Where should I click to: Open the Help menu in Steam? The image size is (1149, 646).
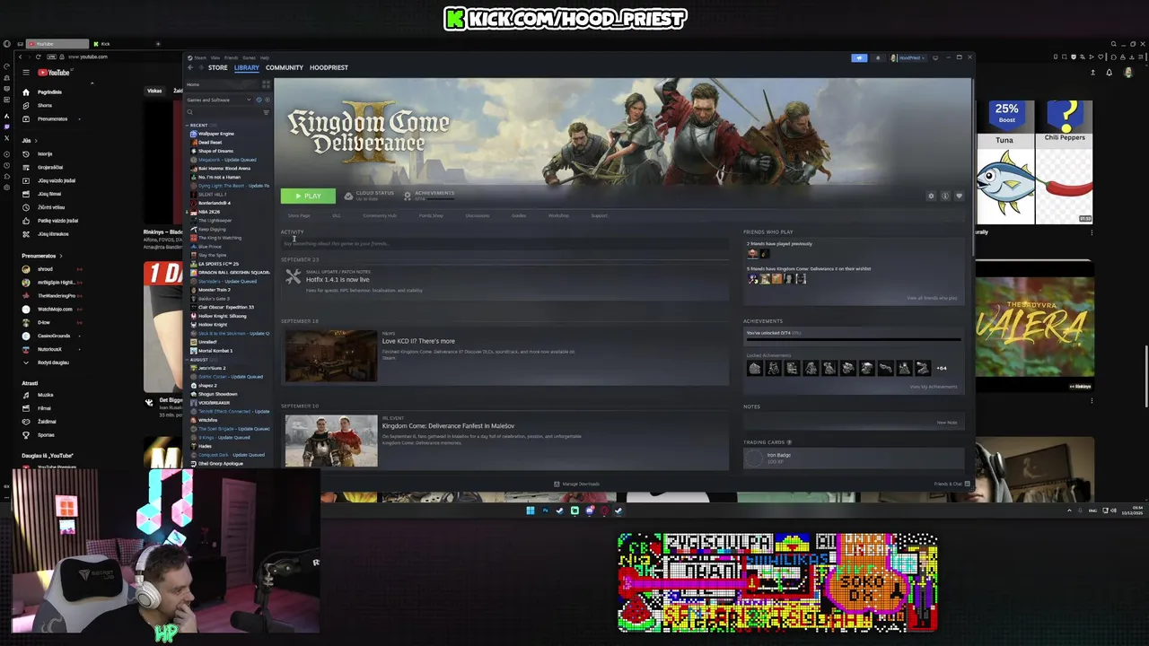coord(265,57)
